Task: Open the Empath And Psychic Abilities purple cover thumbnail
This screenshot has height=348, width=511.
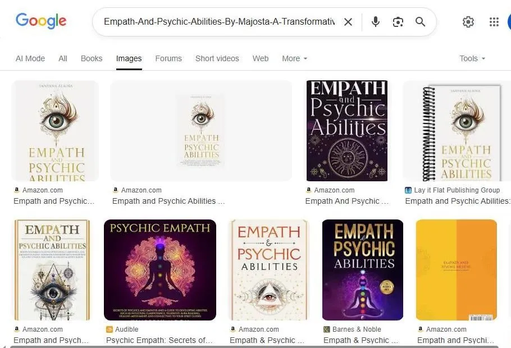Action: [346, 131]
